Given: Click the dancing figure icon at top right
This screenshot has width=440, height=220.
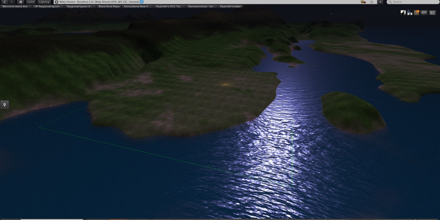Looking at the screenshot, I should (x=403, y=12).
